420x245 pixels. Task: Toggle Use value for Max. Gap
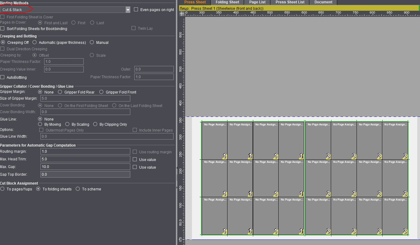pos(135,167)
